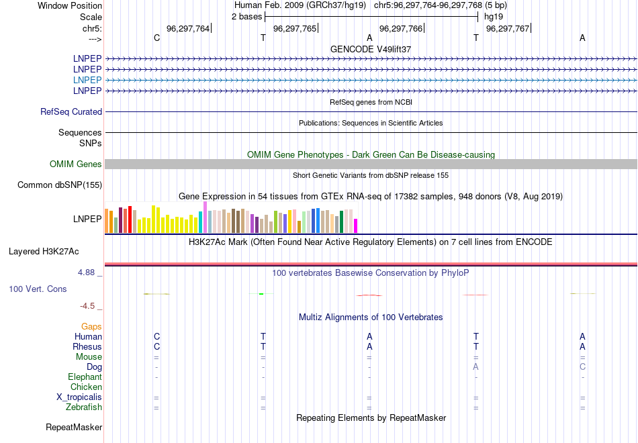Select the Chicken species label
638x443 pixels.
pos(86,387)
